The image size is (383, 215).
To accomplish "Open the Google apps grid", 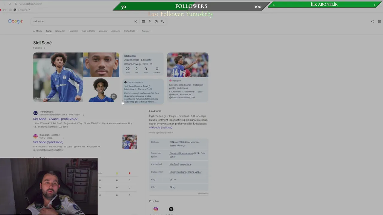I will (379, 21).
